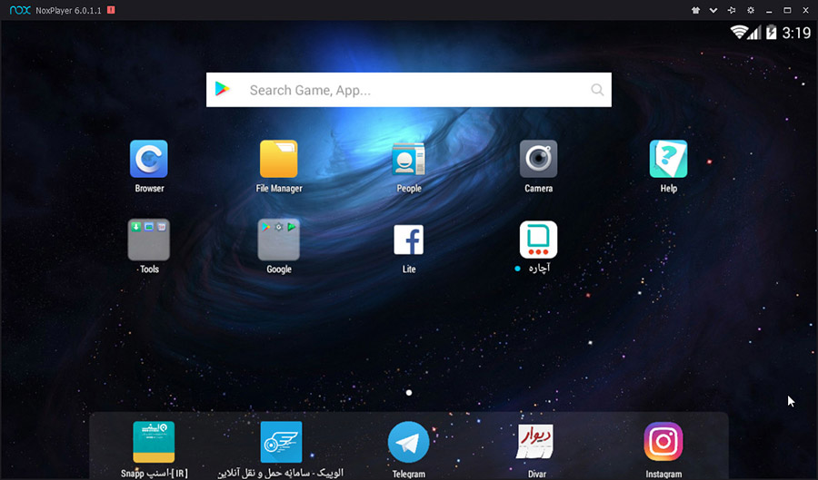The width and height of the screenshot is (818, 480).
Task: Expand the Tools folder
Action: click(149, 240)
